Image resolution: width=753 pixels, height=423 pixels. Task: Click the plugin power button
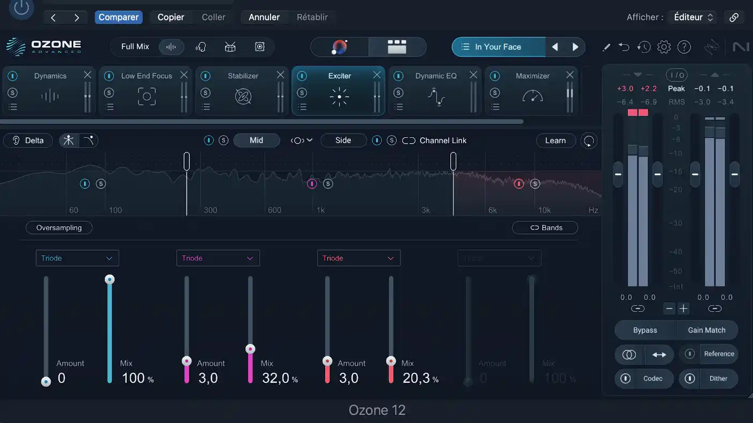21,7
